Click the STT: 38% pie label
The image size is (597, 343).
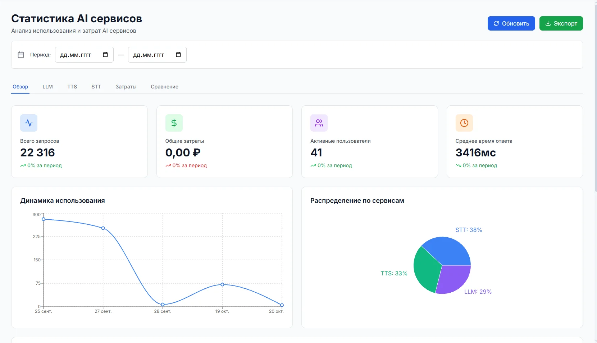point(469,230)
